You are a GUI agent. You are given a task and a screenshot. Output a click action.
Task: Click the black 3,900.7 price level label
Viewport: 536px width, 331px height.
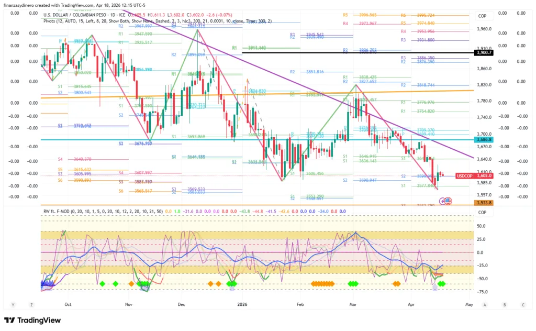[x=484, y=53]
